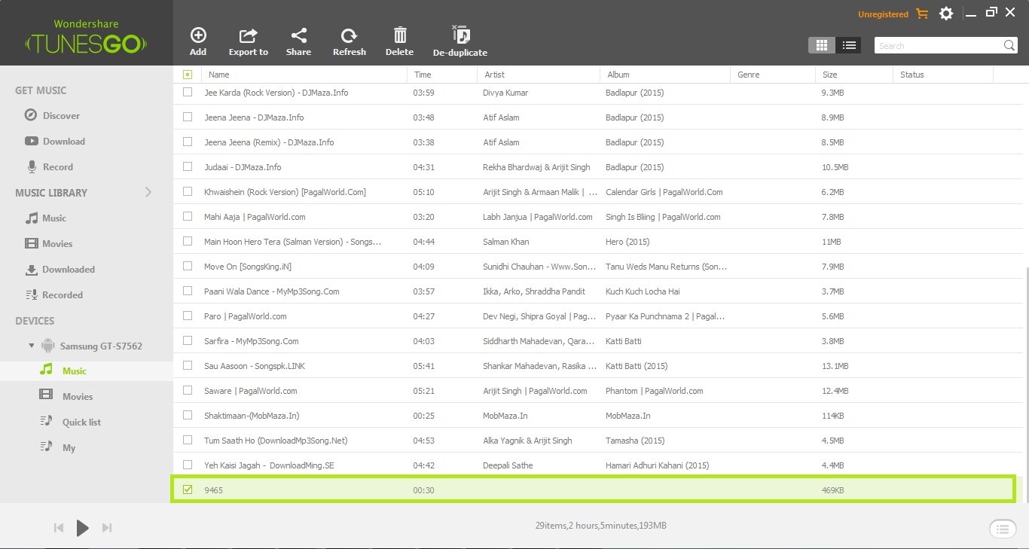Sort by the Size column

pyautogui.click(x=830, y=75)
